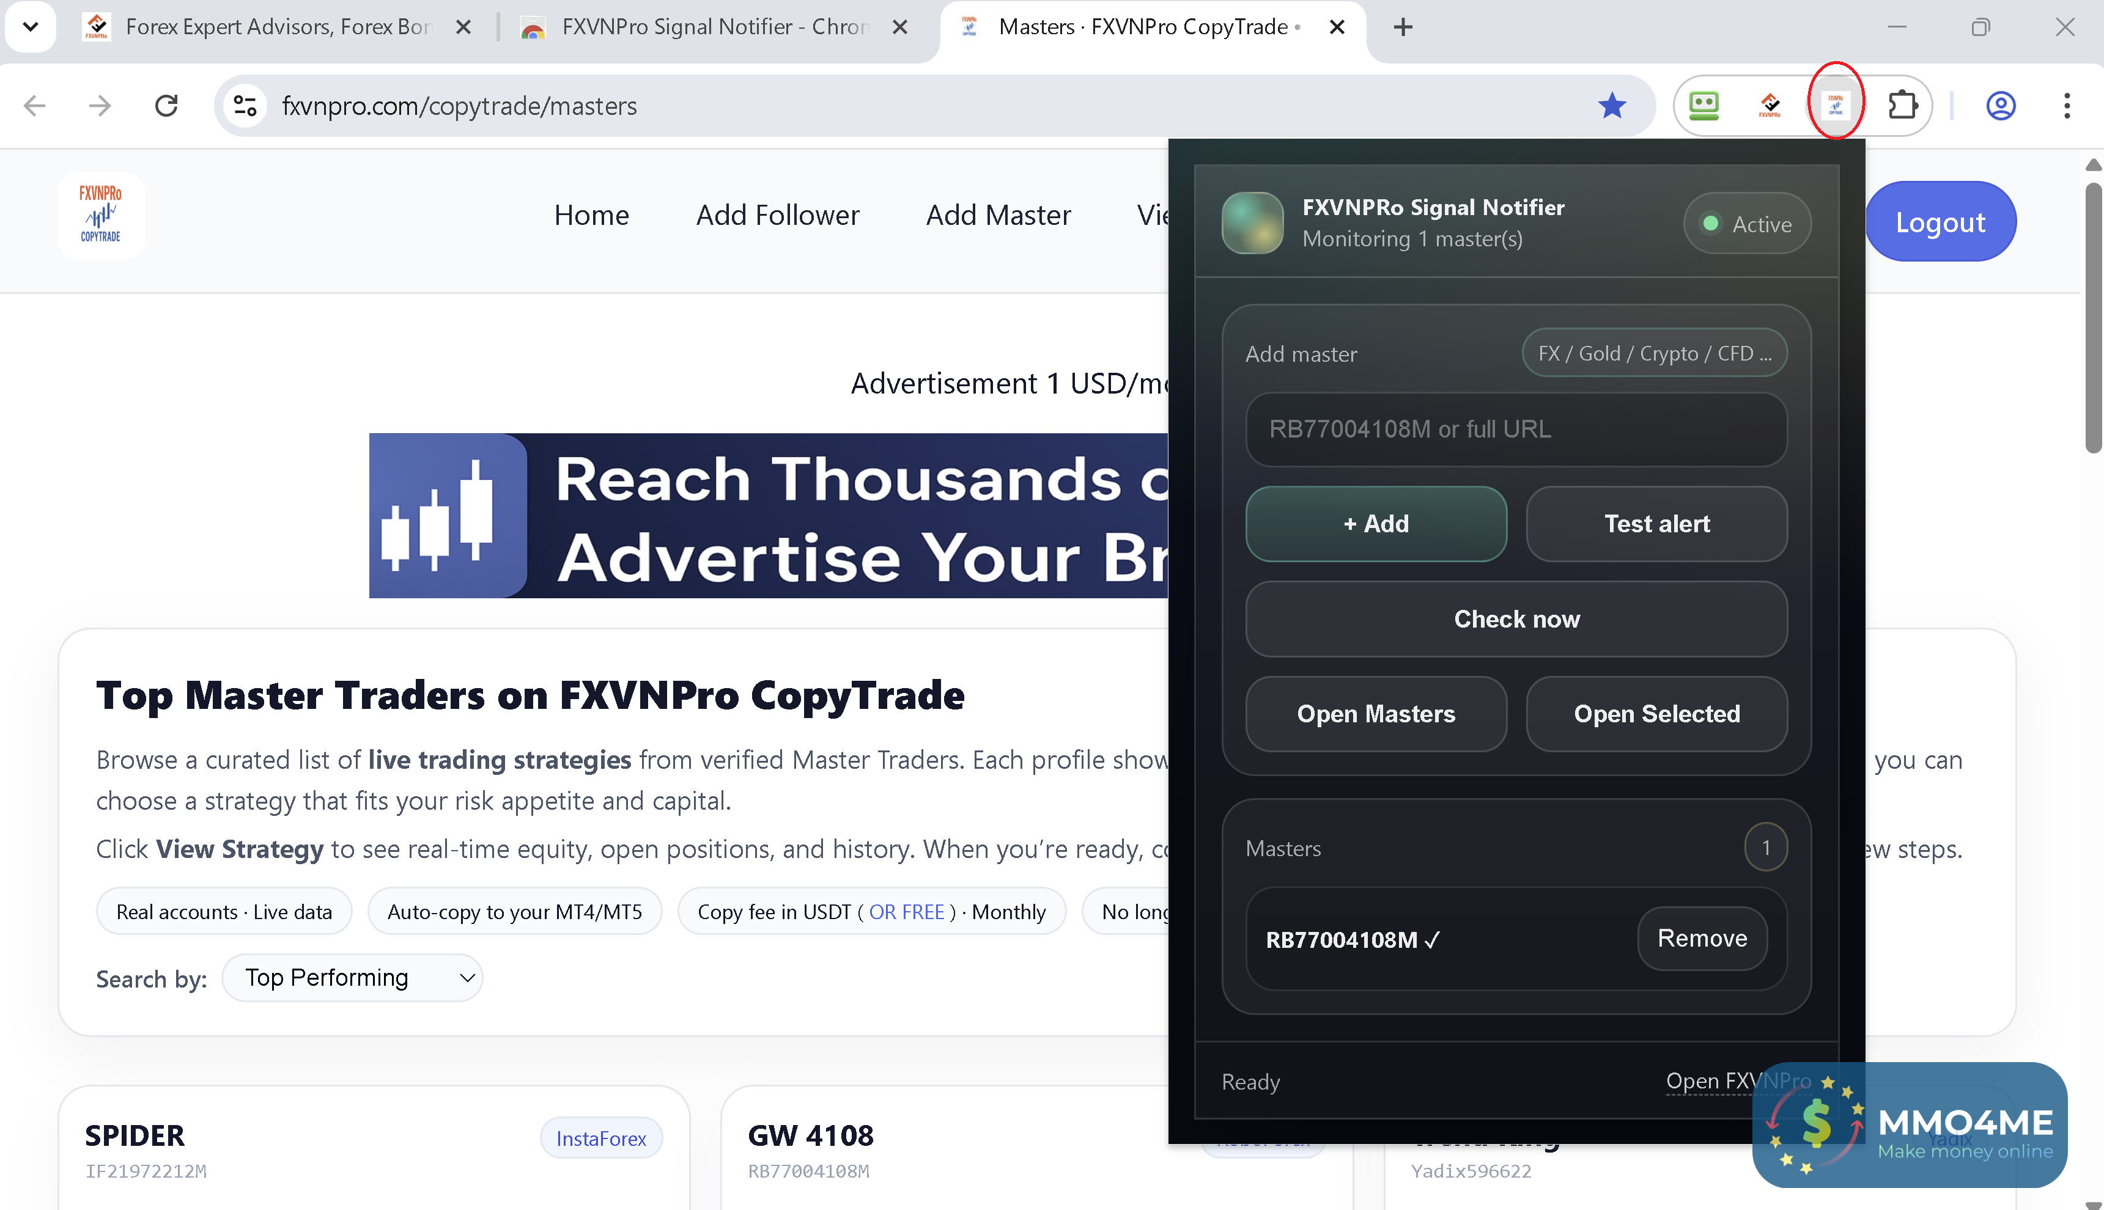The height and width of the screenshot is (1210, 2104).
Task: Expand the Top Performing search dropdown
Action: coord(352,977)
